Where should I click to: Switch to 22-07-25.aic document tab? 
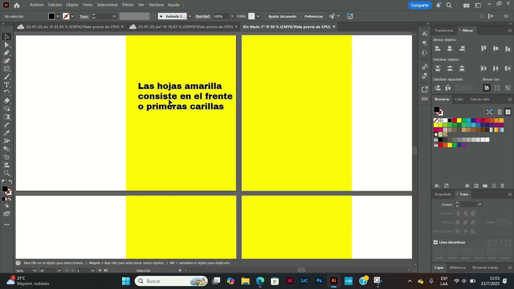point(72,27)
